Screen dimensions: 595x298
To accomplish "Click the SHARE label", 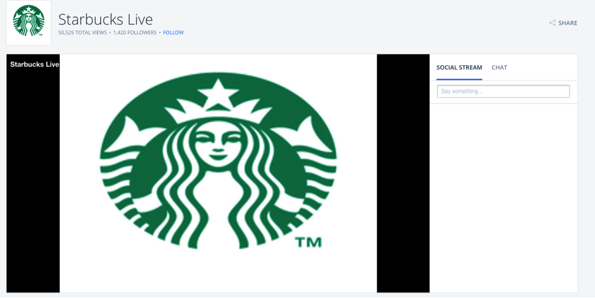I will (x=568, y=23).
